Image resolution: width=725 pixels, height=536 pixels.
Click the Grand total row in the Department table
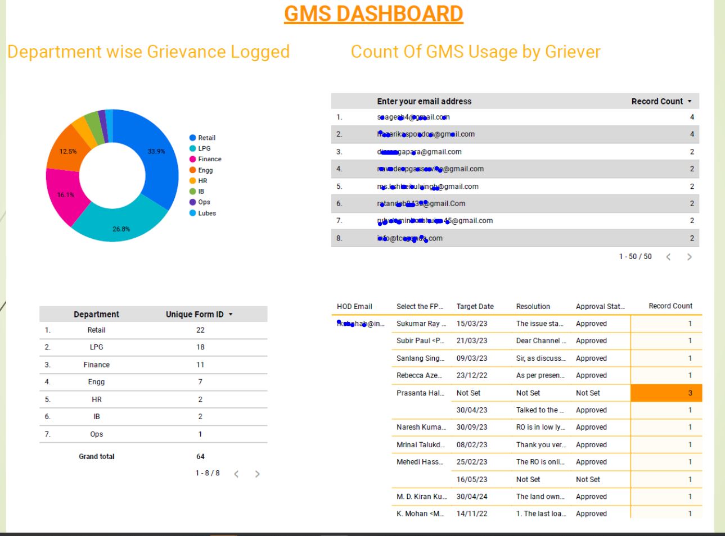96,456
